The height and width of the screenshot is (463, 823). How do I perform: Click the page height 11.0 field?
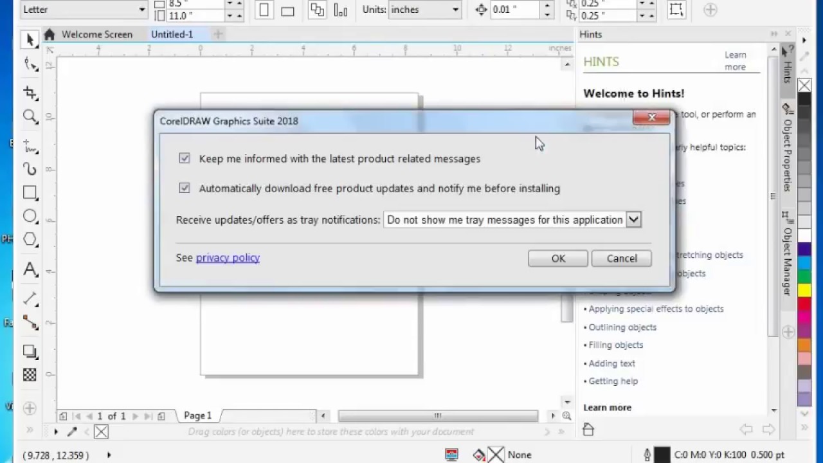195,15
